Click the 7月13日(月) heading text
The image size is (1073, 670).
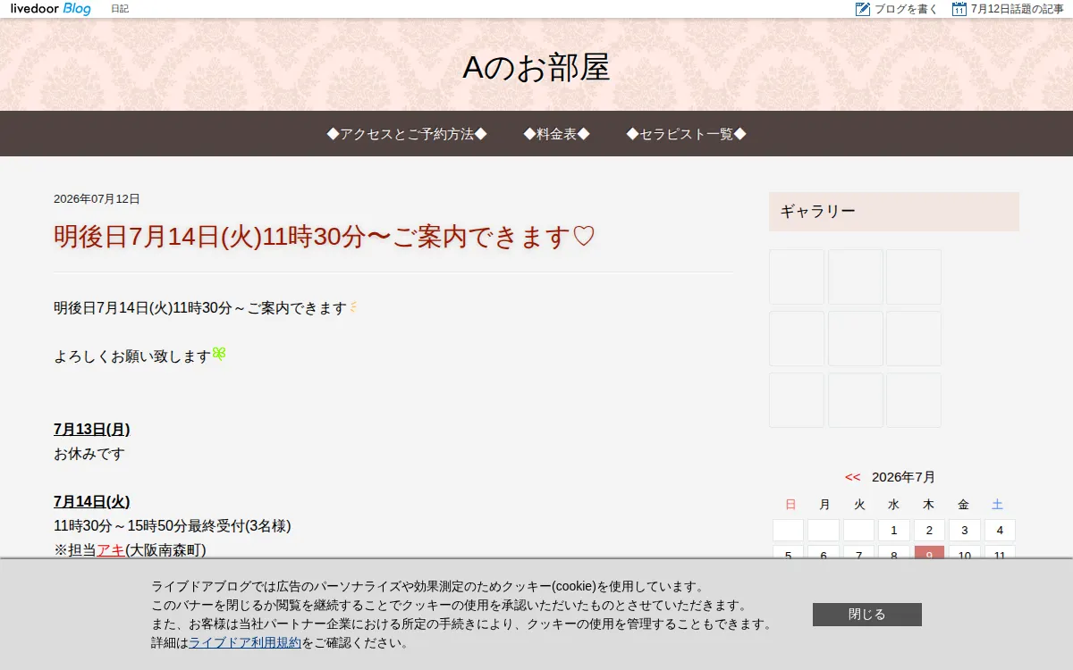pyautogui.click(x=92, y=429)
